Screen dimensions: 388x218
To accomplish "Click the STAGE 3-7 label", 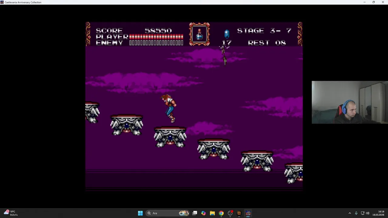I will coord(264,31).
